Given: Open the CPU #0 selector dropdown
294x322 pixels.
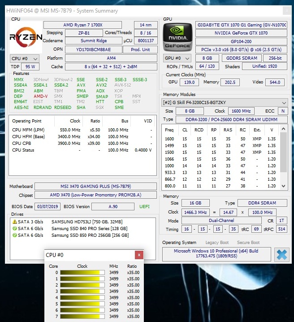Looking at the screenshot, I should (24, 59).
